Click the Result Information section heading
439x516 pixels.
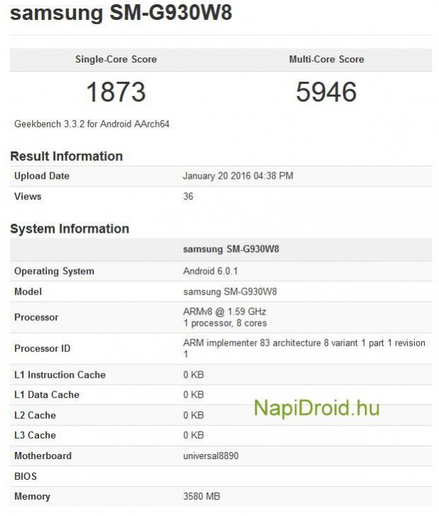66,156
